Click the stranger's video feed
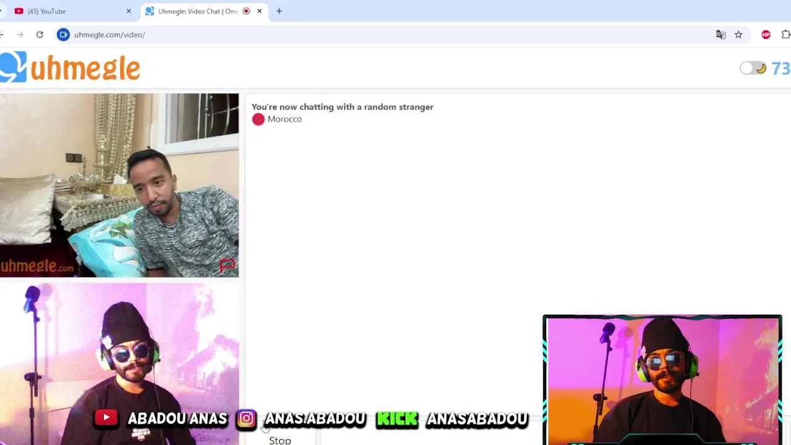791x445 pixels. coord(119,185)
